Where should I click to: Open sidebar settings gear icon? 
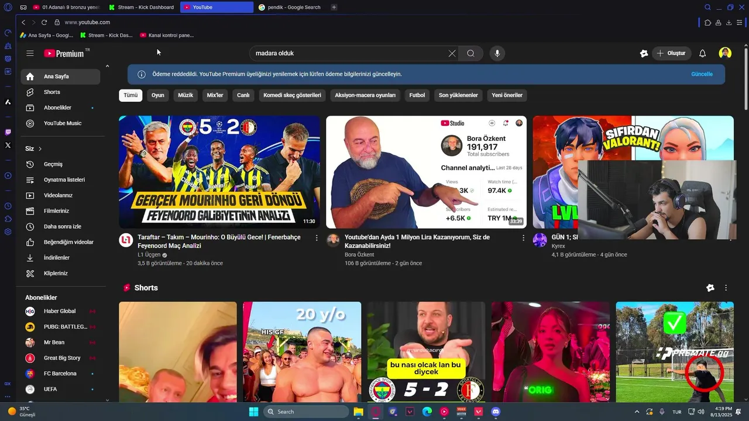[8, 232]
